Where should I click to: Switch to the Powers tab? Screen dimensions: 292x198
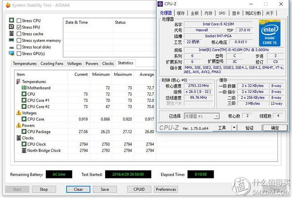[x=92, y=64]
